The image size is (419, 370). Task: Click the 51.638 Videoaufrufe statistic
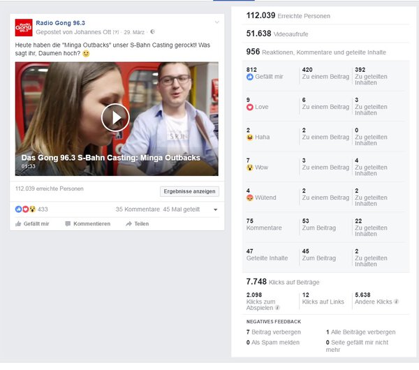click(x=277, y=34)
